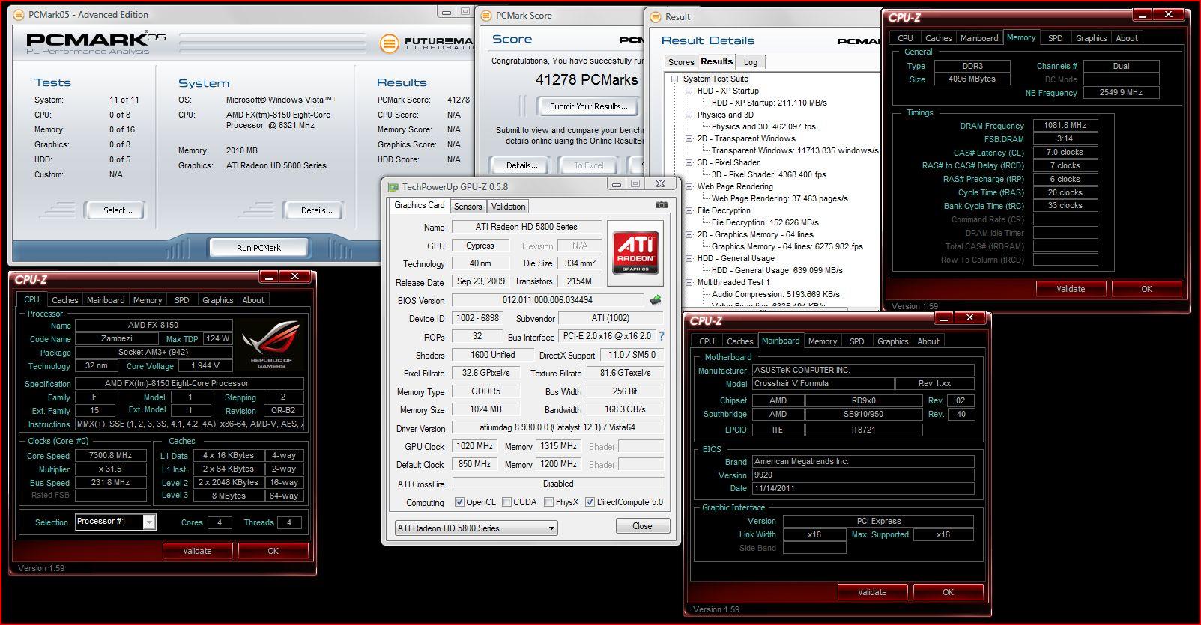Toggle the OpenCL checkbox
The image size is (1201, 625).
459,502
